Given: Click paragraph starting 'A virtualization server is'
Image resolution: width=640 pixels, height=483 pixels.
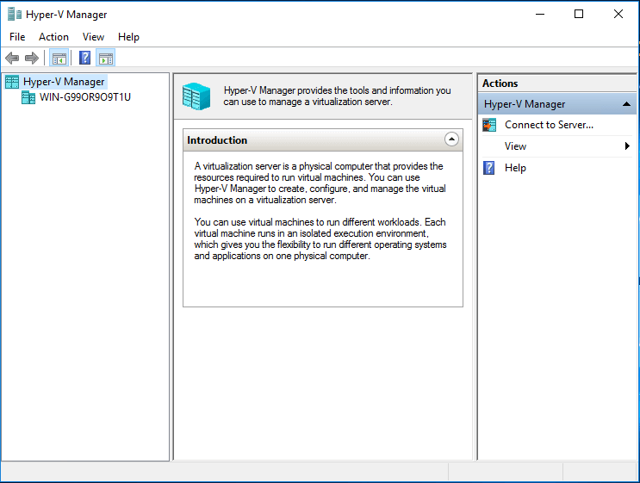Looking at the screenshot, I should click(320, 183).
